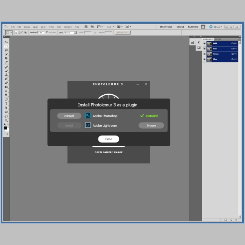Switch to the Painting workspace

[193, 27]
